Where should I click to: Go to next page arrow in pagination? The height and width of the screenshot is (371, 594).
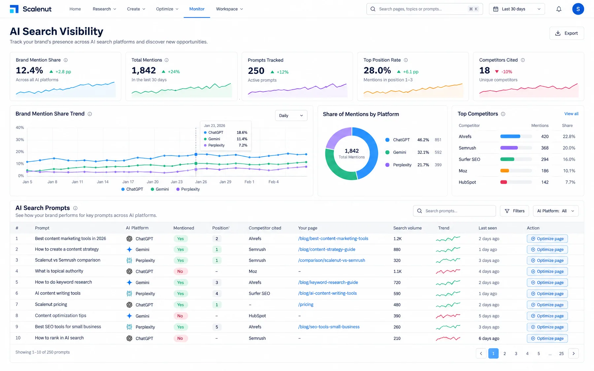click(x=574, y=354)
